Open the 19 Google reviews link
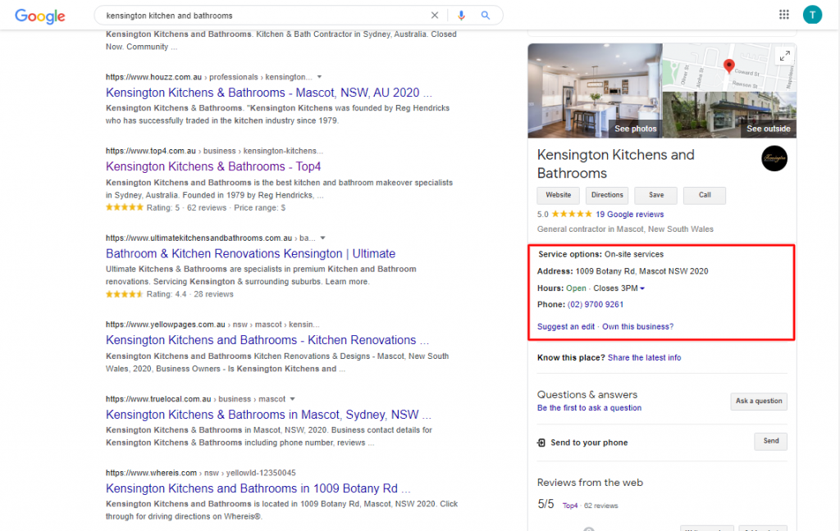The image size is (840, 531). [630, 215]
